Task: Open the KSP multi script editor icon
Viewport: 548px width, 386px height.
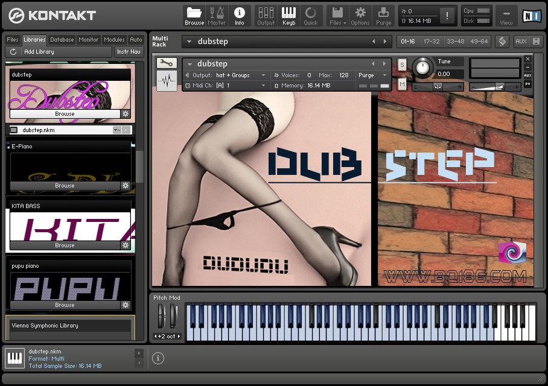Action: pos(502,42)
